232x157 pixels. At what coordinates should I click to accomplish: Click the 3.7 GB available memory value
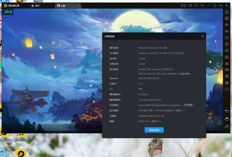142,64
